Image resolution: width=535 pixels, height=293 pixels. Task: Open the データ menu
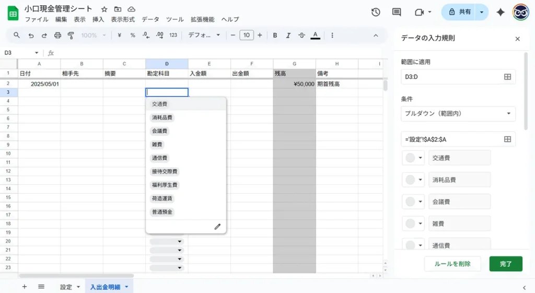[150, 19]
